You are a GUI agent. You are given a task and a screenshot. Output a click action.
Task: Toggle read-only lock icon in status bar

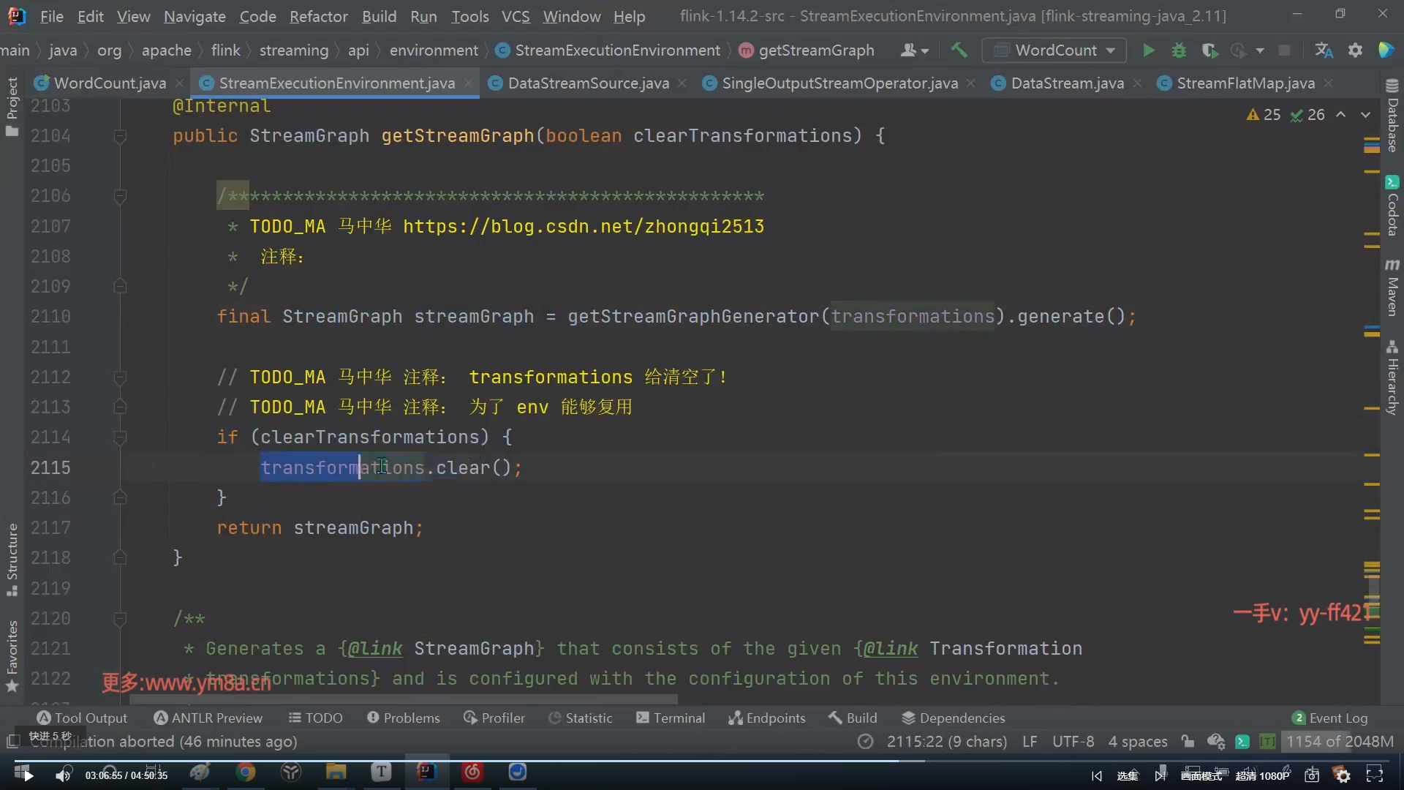pyautogui.click(x=1188, y=742)
